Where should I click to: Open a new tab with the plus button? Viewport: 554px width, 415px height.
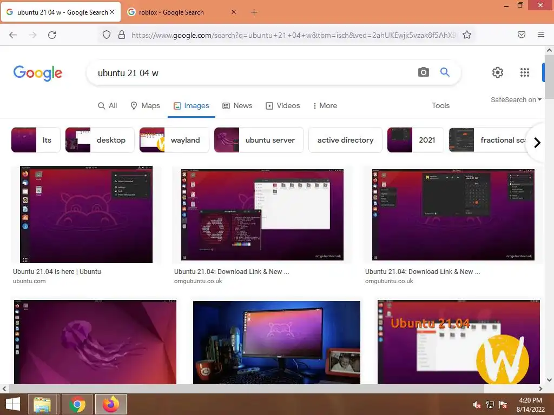click(254, 12)
